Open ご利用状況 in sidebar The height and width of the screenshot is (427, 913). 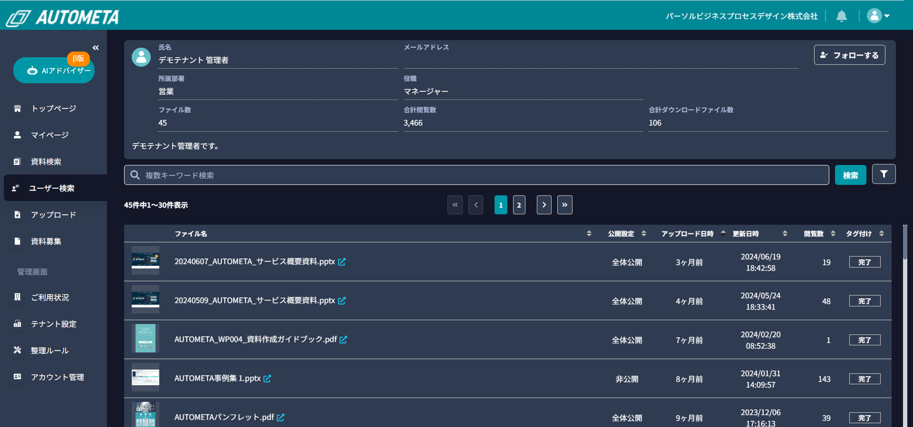(x=50, y=297)
